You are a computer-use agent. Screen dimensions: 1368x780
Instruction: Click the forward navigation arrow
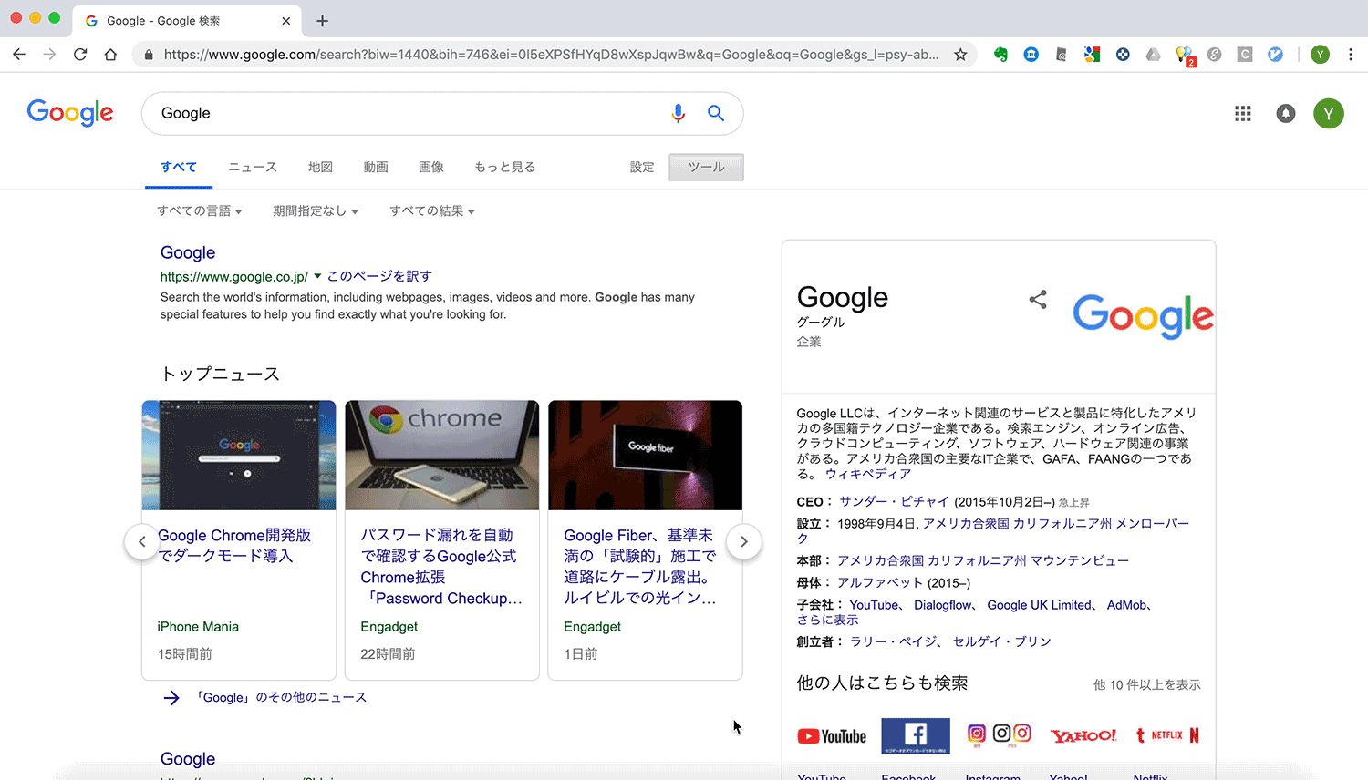pos(50,55)
